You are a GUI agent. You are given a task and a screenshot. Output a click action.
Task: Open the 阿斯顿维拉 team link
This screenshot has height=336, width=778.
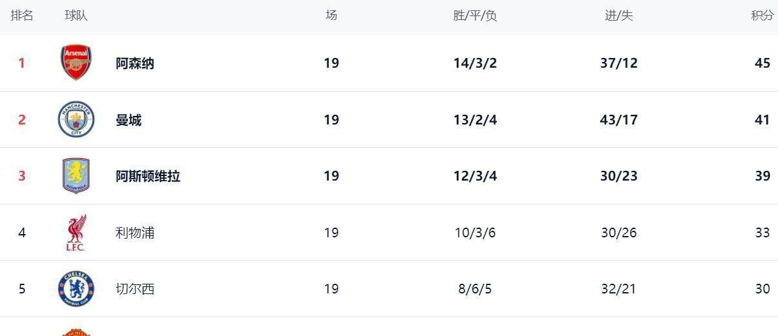(148, 176)
